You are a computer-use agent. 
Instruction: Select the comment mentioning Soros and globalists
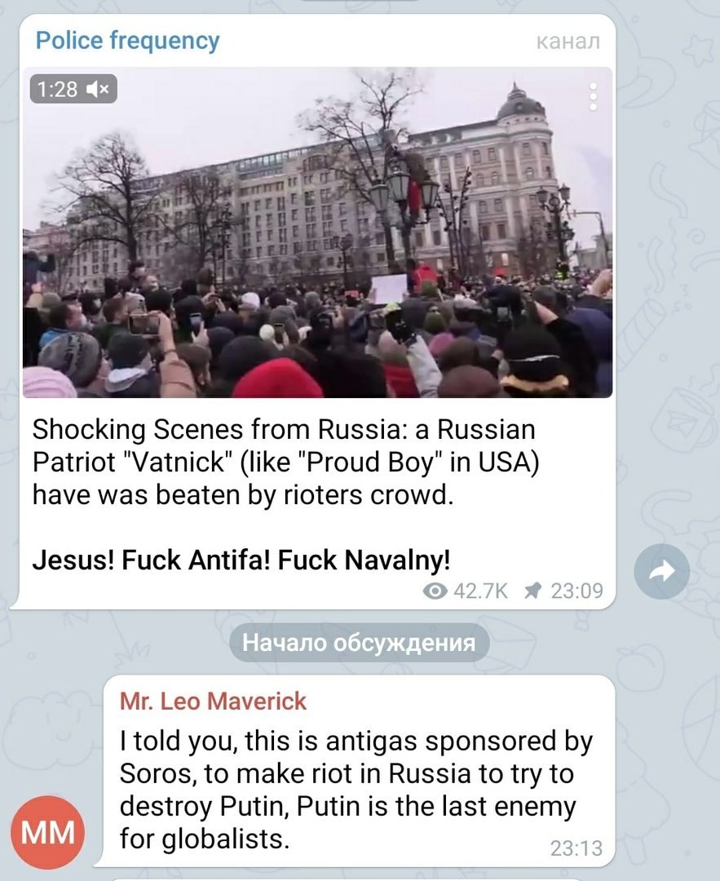[356, 790]
